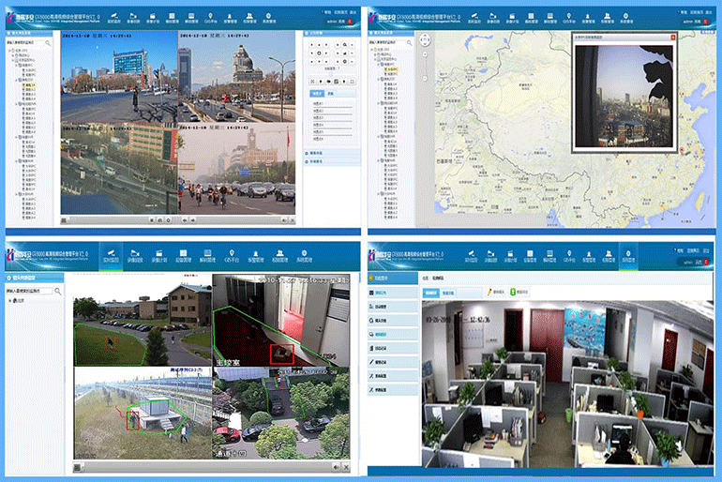
Task: Switch to the second tab in the PTZ preset panel
Action: tap(330, 95)
